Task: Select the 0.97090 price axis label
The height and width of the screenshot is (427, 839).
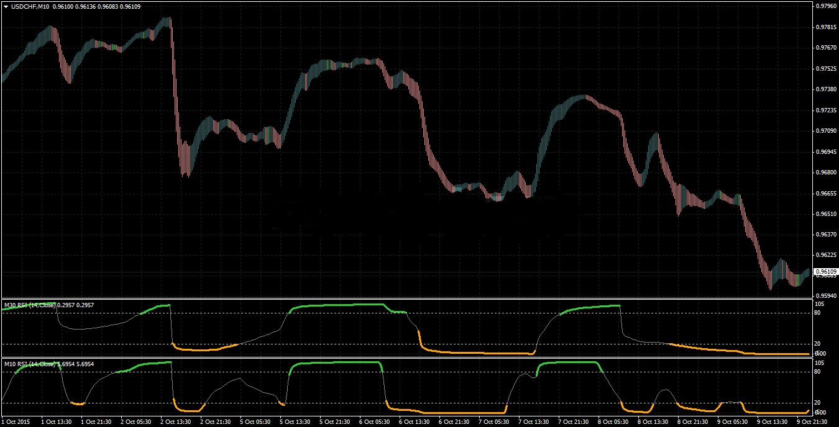Action: (825, 131)
